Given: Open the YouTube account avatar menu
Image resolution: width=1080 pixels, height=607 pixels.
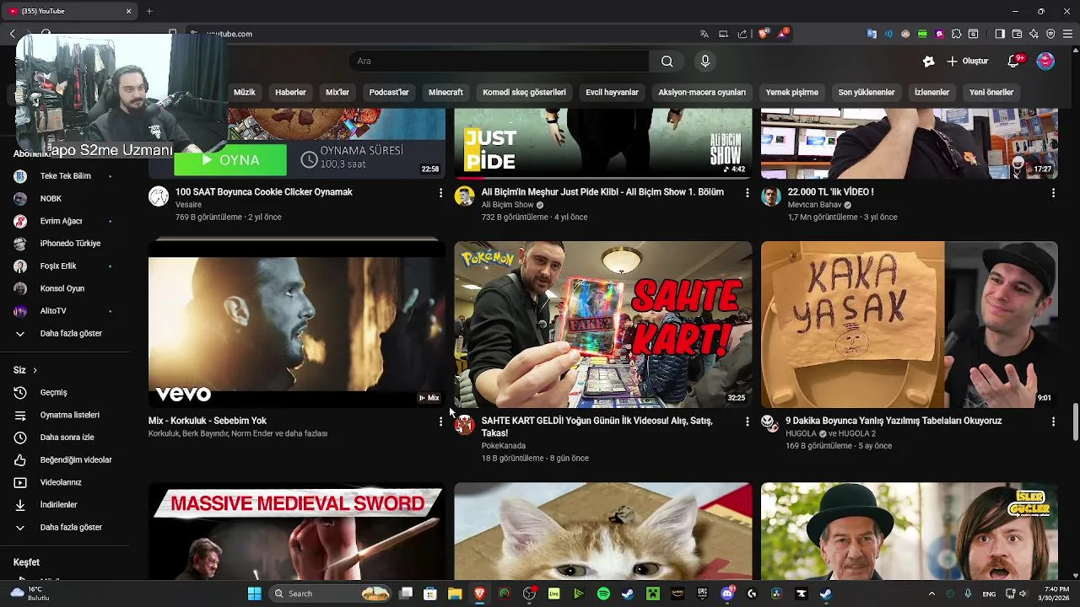Looking at the screenshot, I should point(1045,61).
